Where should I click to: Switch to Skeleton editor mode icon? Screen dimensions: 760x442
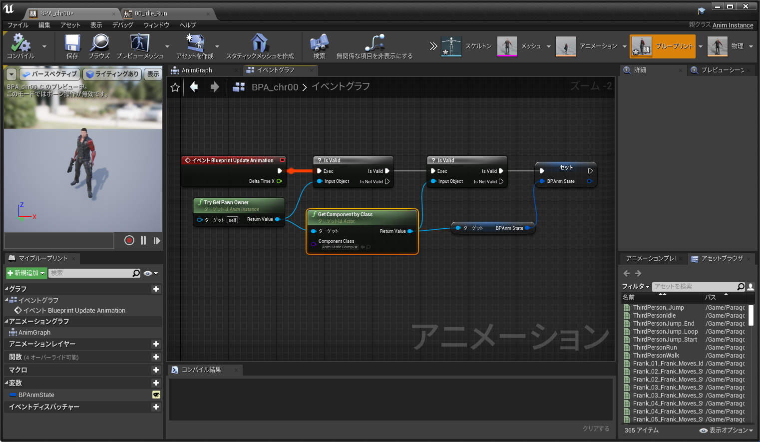click(x=451, y=46)
